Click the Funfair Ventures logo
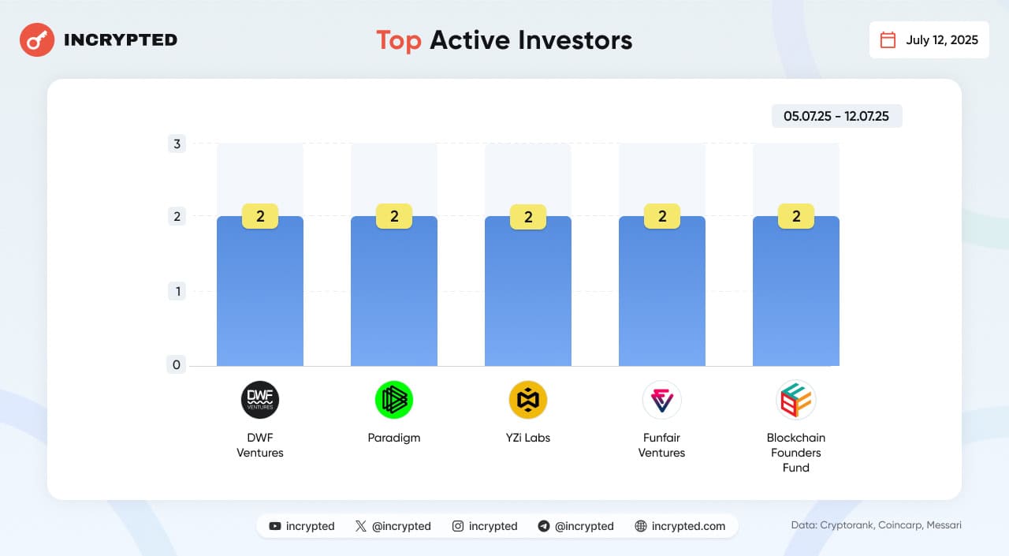The height and width of the screenshot is (556, 1009). tap(662, 400)
